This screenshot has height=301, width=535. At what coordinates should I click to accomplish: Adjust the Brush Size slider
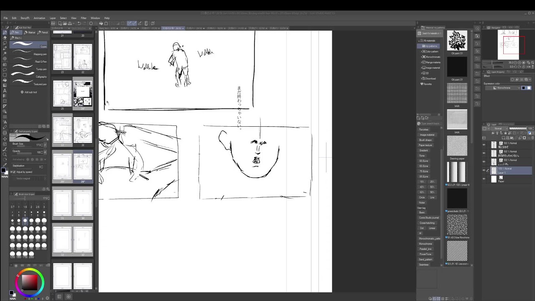[x=24, y=146]
